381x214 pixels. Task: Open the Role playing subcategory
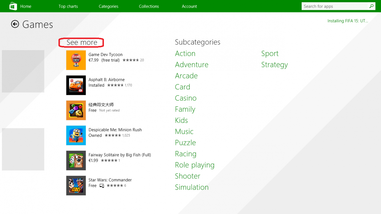195,165
